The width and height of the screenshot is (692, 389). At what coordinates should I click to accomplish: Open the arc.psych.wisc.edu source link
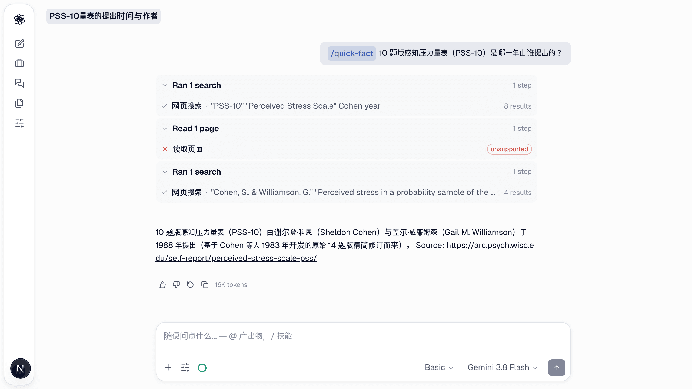[345, 252]
